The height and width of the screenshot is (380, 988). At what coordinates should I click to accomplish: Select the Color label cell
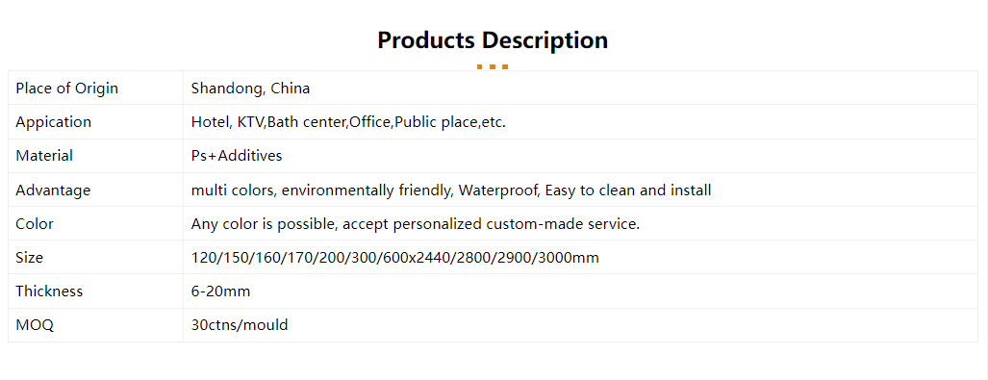[96, 224]
